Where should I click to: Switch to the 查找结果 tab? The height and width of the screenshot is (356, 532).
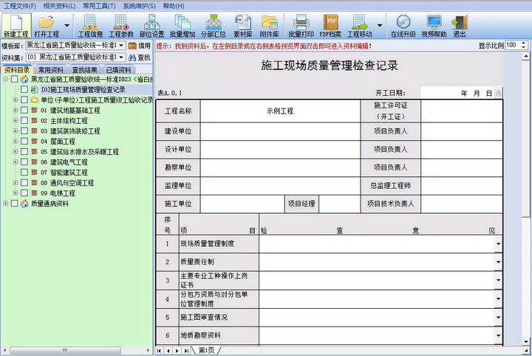85,70
